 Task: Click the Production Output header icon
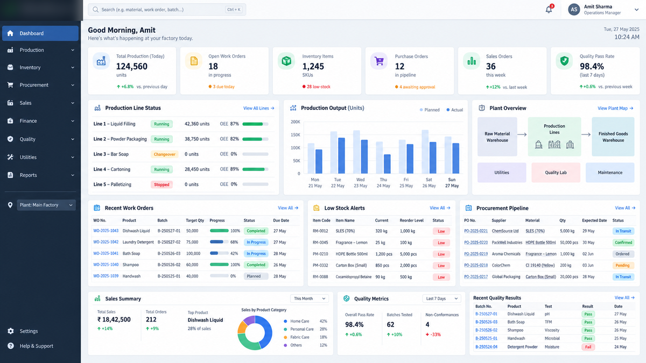(x=293, y=108)
